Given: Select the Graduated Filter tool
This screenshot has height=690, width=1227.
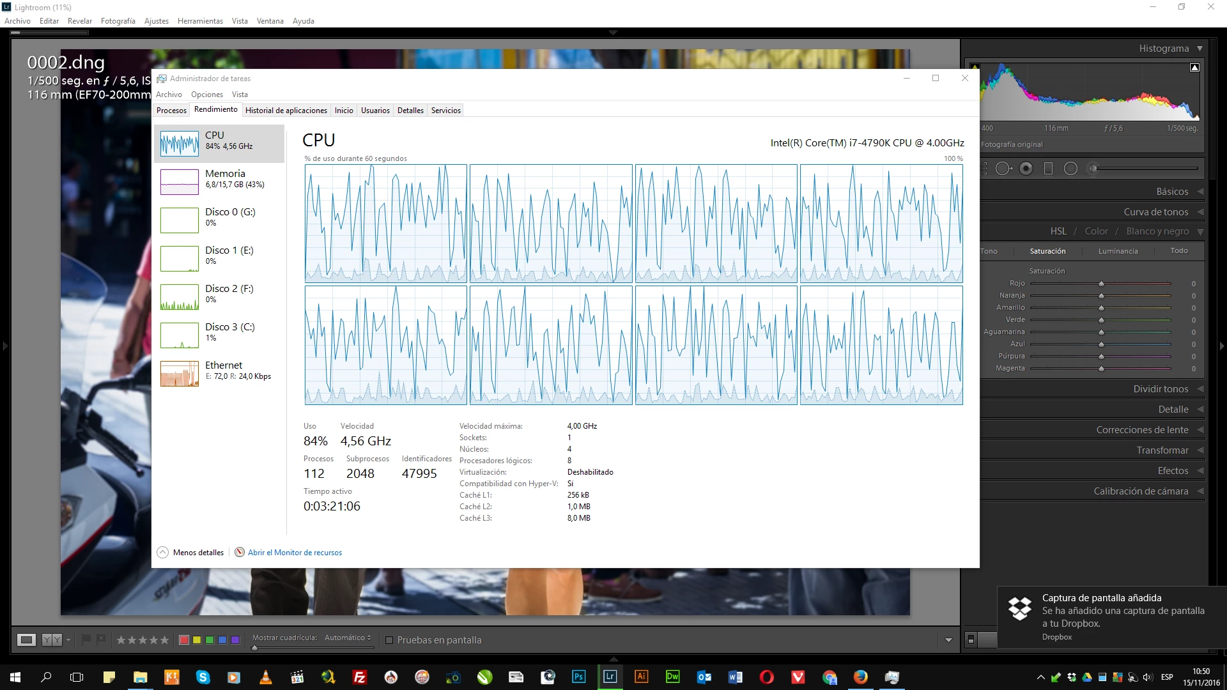Looking at the screenshot, I should 1048,169.
